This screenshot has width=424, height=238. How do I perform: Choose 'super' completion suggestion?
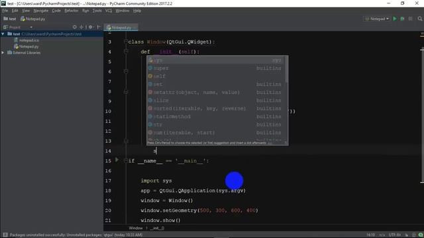pyautogui.click(x=215, y=68)
